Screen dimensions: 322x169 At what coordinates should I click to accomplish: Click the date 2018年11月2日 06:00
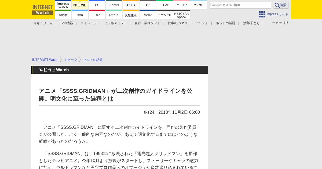coord(179,112)
